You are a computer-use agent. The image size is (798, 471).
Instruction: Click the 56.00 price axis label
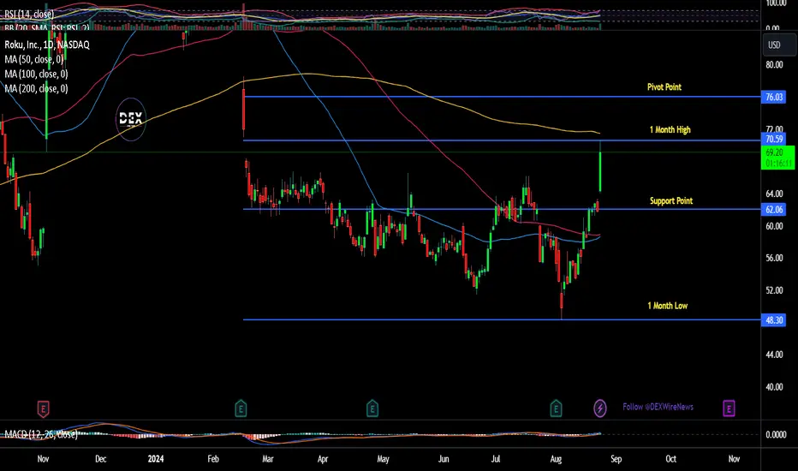[774, 258]
